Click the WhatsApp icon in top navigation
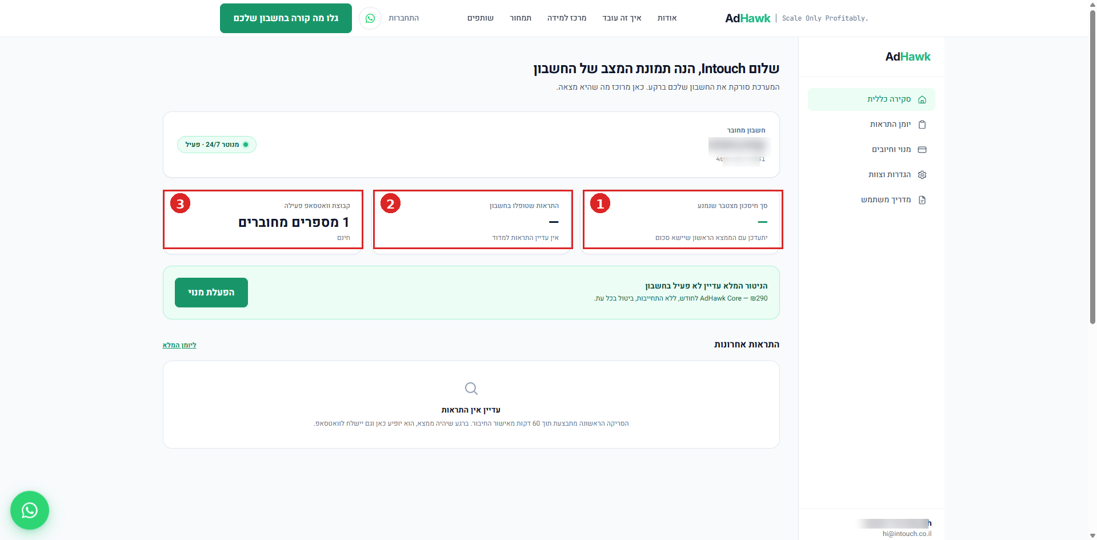Screen dimensions: 1097x540 pos(370,18)
